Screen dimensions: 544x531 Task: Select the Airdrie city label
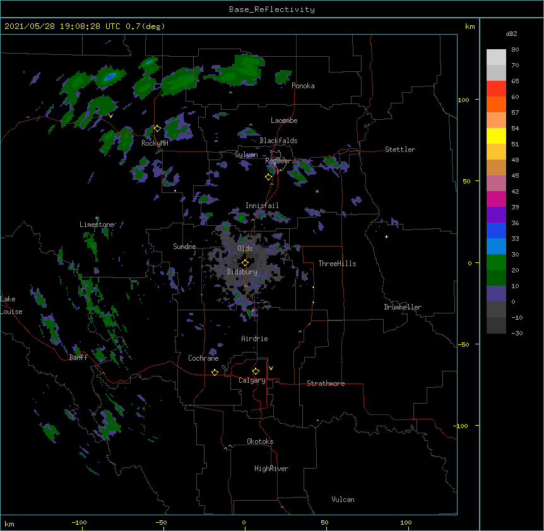(x=254, y=339)
